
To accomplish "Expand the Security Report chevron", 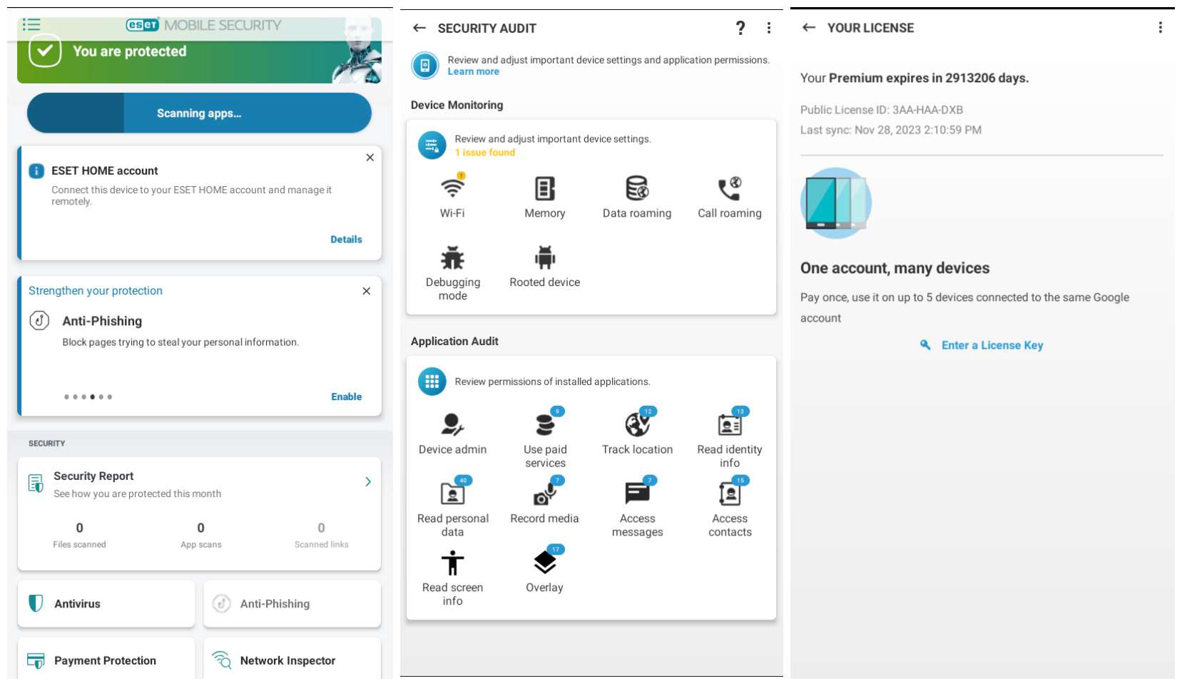I will click(x=368, y=482).
